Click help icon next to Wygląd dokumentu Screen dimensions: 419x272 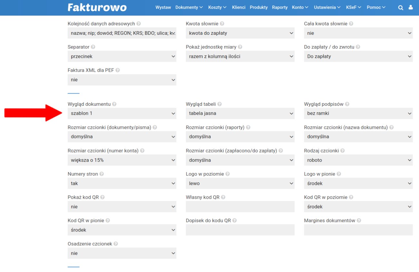click(114, 104)
